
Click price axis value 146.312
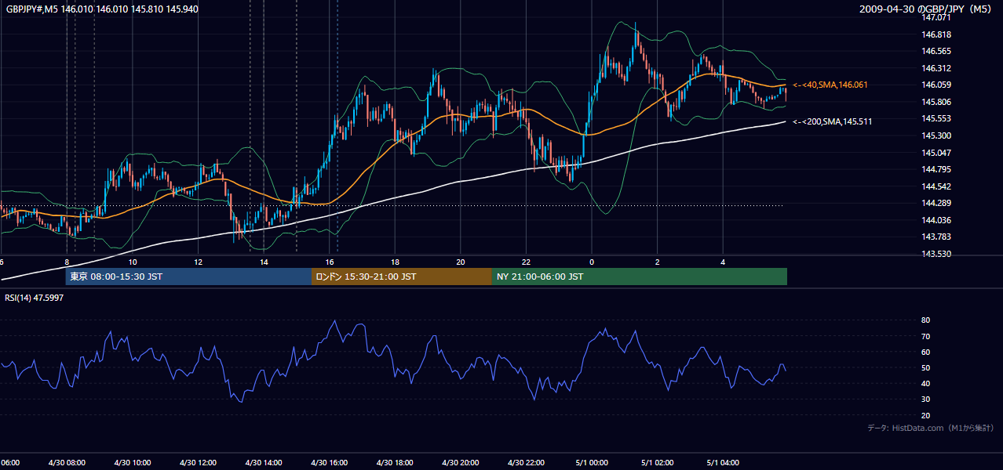(938, 68)
